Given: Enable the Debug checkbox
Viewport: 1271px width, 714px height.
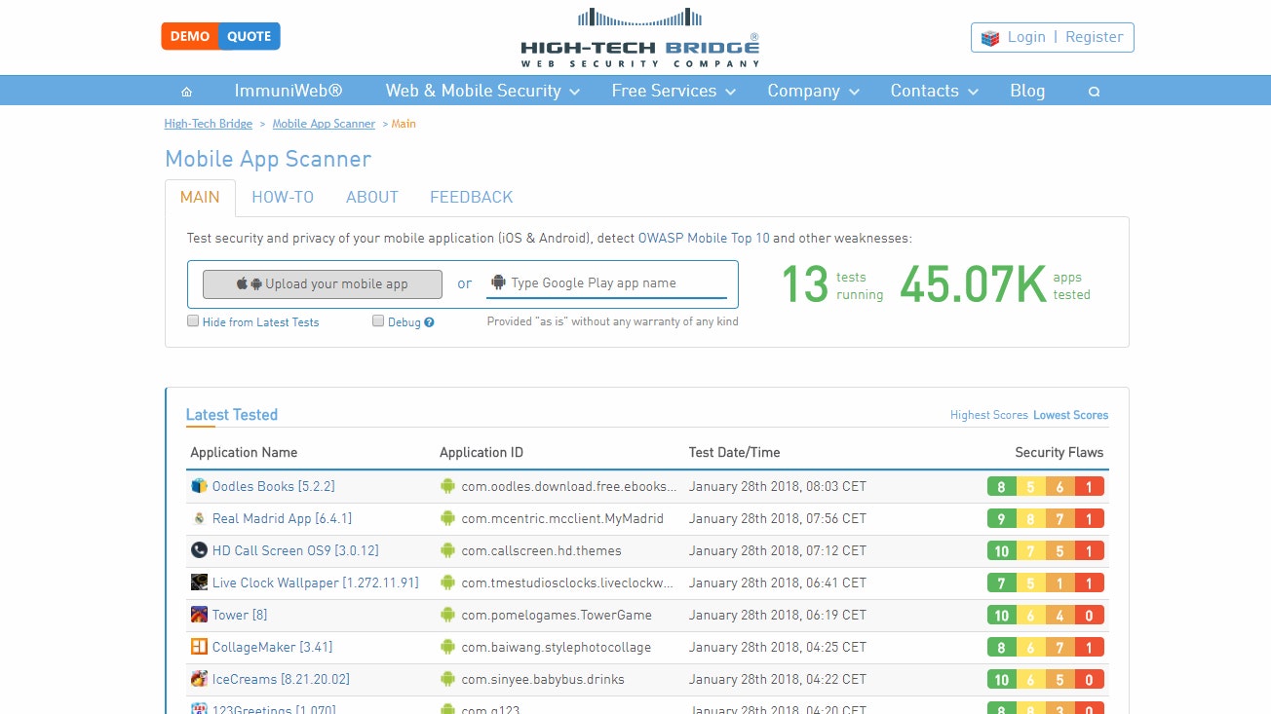Looking at the screenshot, I should pyautogui.click(x=378, y=320).
